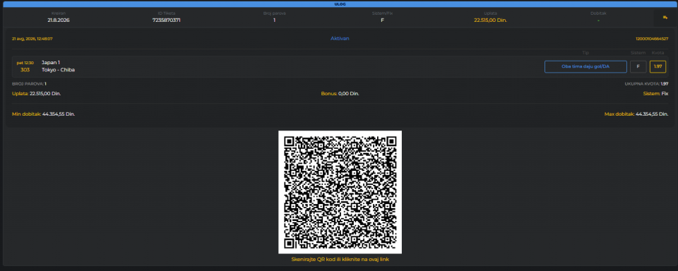
Task: Click the 'UKUPNA KVOTA: 1.97' text
Action: click(x=646, y=84)
